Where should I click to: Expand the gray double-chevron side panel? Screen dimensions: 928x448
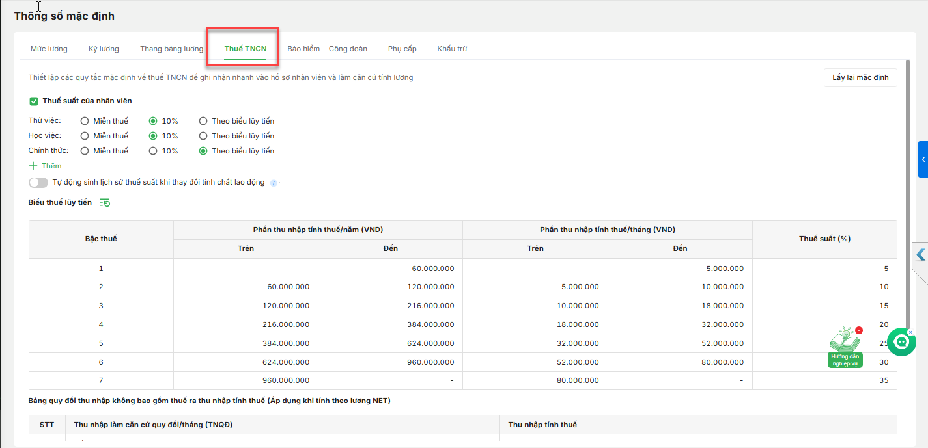920,255
